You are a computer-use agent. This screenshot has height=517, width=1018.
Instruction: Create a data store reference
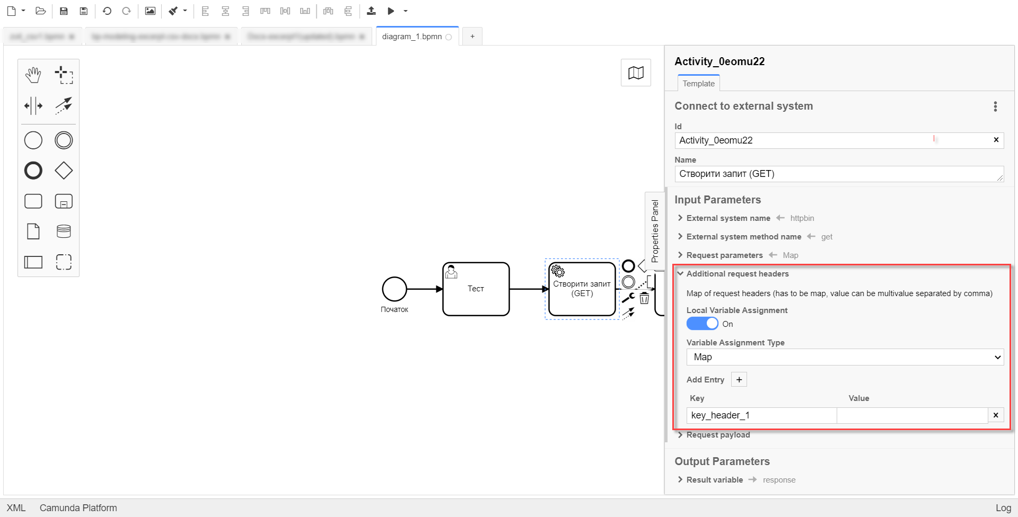point(64,231)
